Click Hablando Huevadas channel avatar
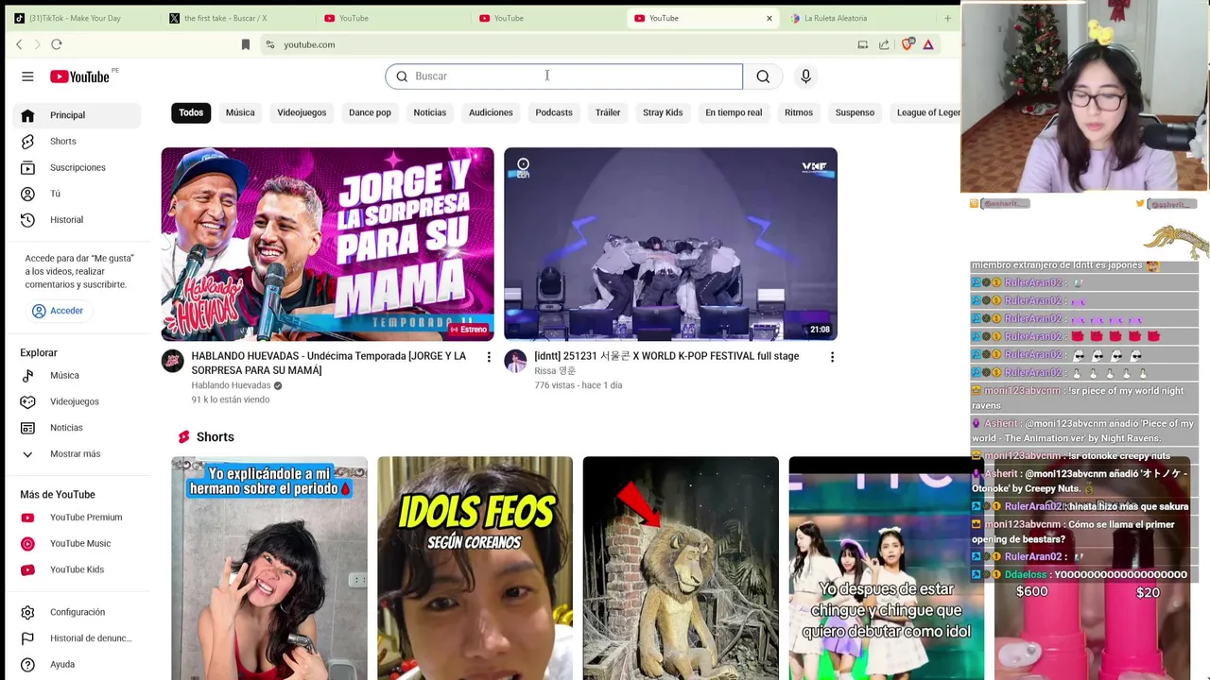 point(172,361)
